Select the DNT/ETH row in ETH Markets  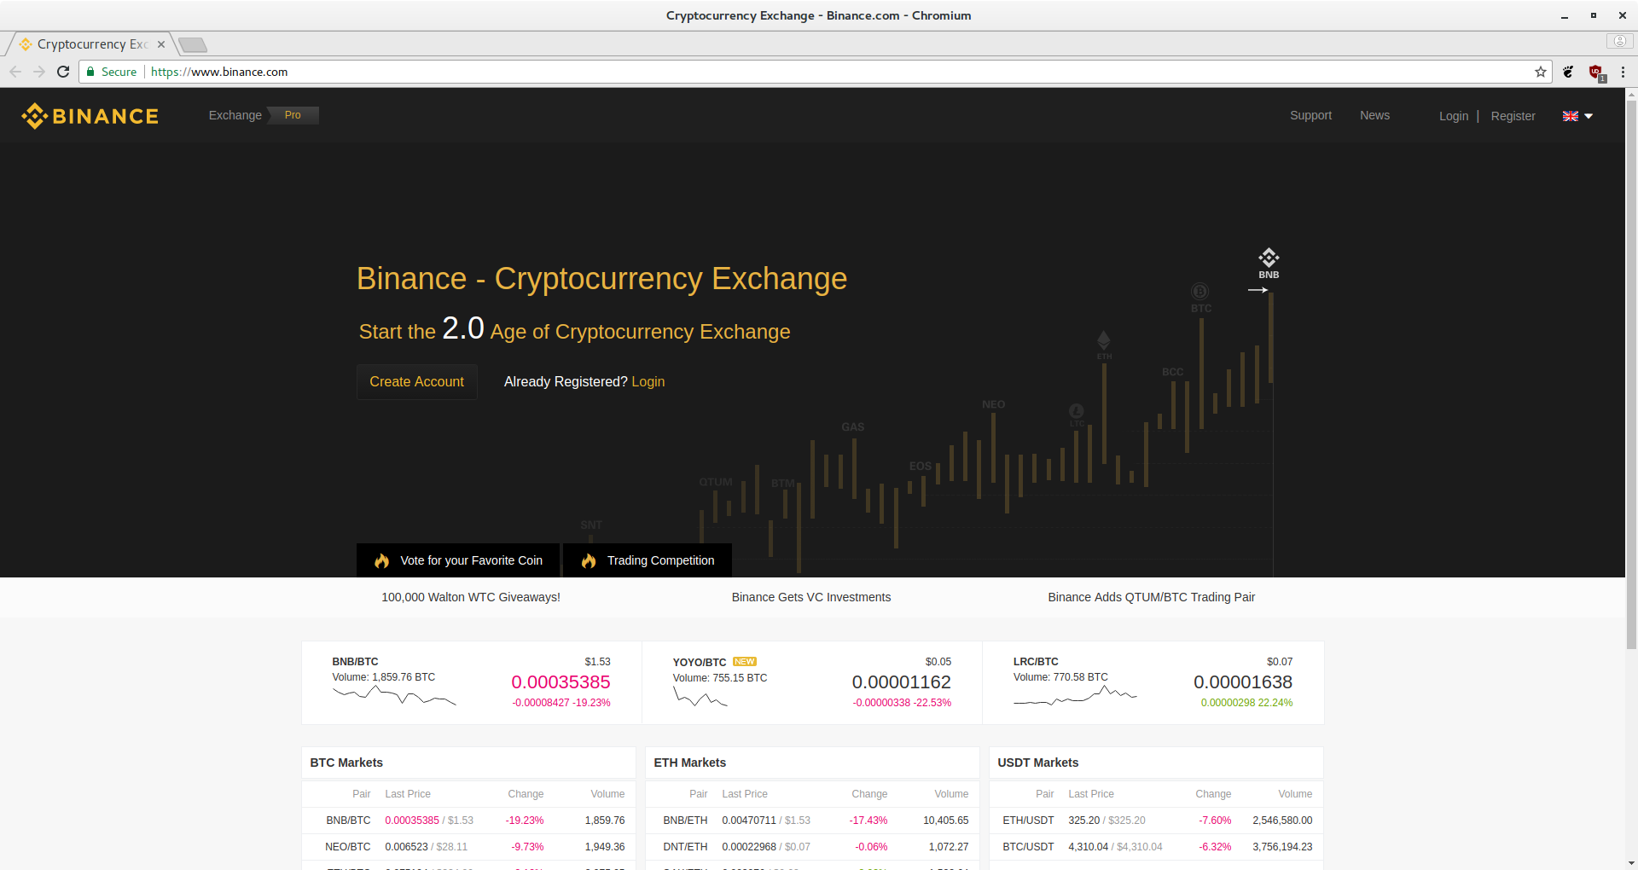[x=812, y=847]
